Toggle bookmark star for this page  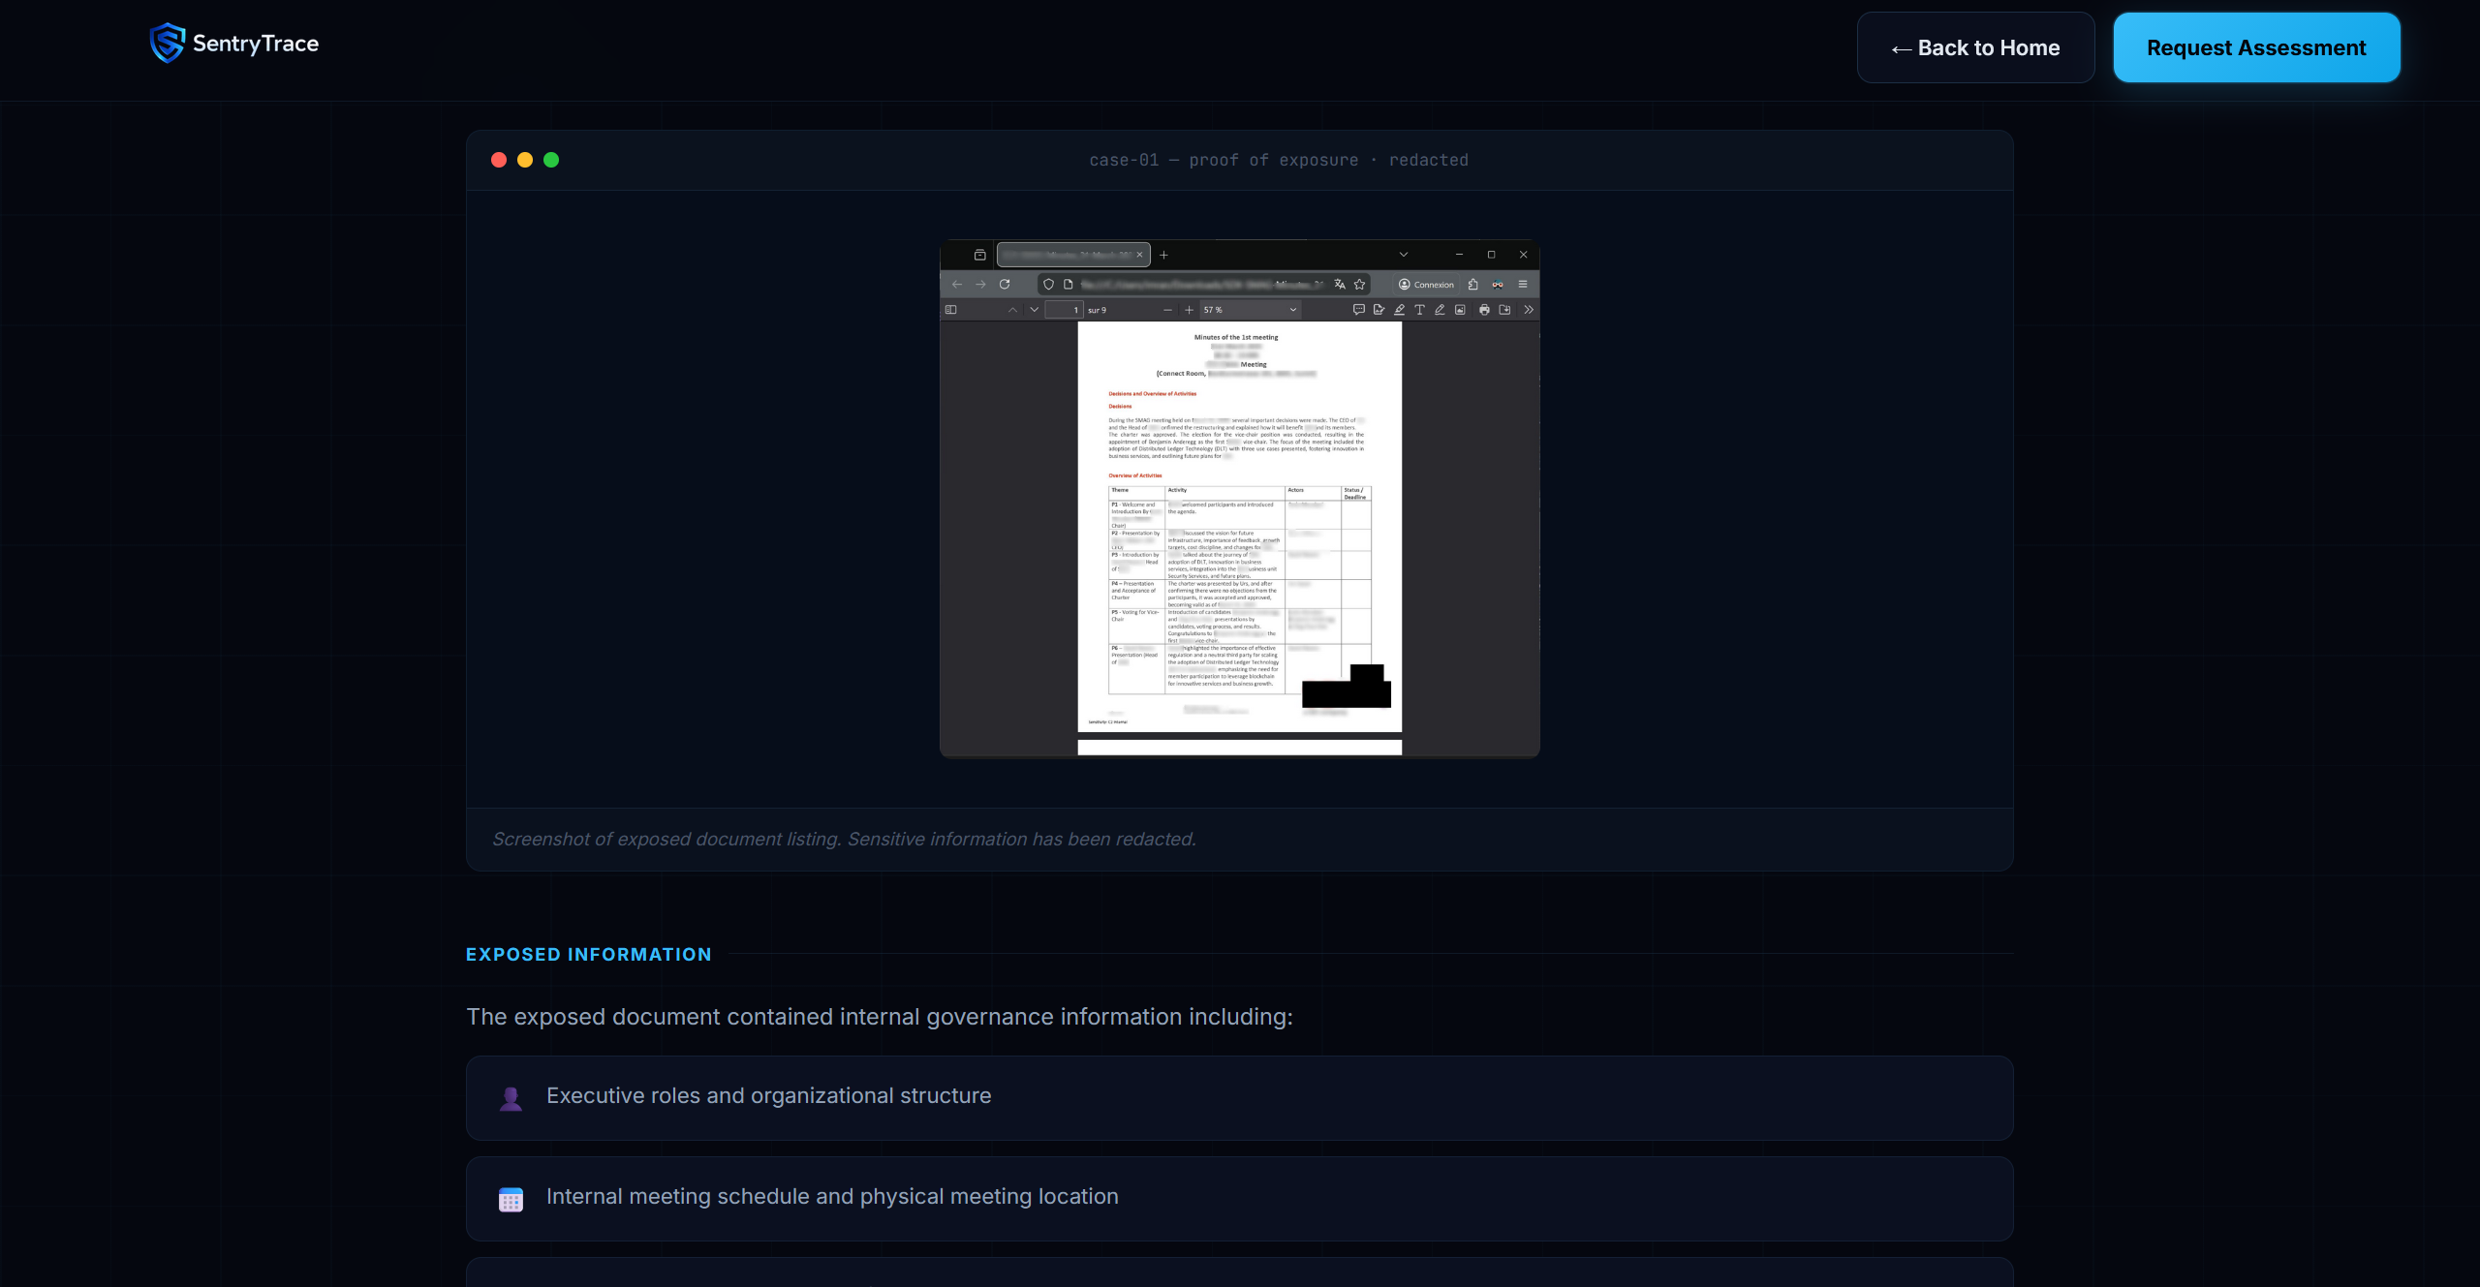pyautogui.click(x=1359, y=285)
